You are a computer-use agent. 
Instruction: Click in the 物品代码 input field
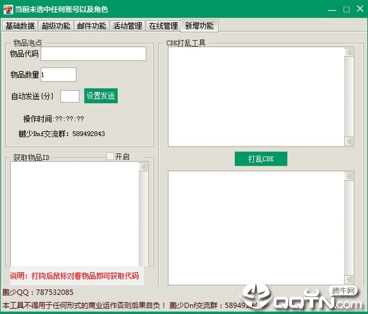(x=93, y=54)
